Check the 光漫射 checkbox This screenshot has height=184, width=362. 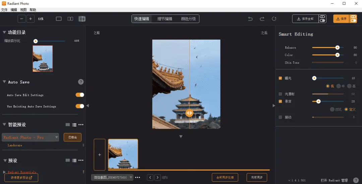280,94
